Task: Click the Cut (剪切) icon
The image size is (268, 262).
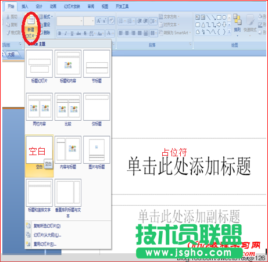Action: (x=8, y=17)
